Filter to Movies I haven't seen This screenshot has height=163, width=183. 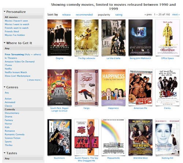point(16,21)
